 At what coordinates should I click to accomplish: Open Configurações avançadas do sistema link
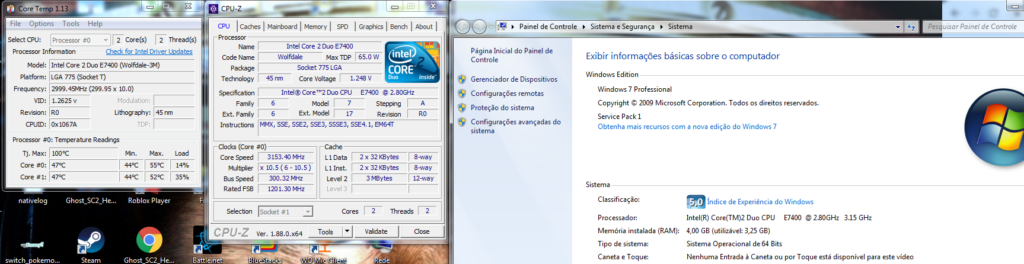tap(515, 126)
